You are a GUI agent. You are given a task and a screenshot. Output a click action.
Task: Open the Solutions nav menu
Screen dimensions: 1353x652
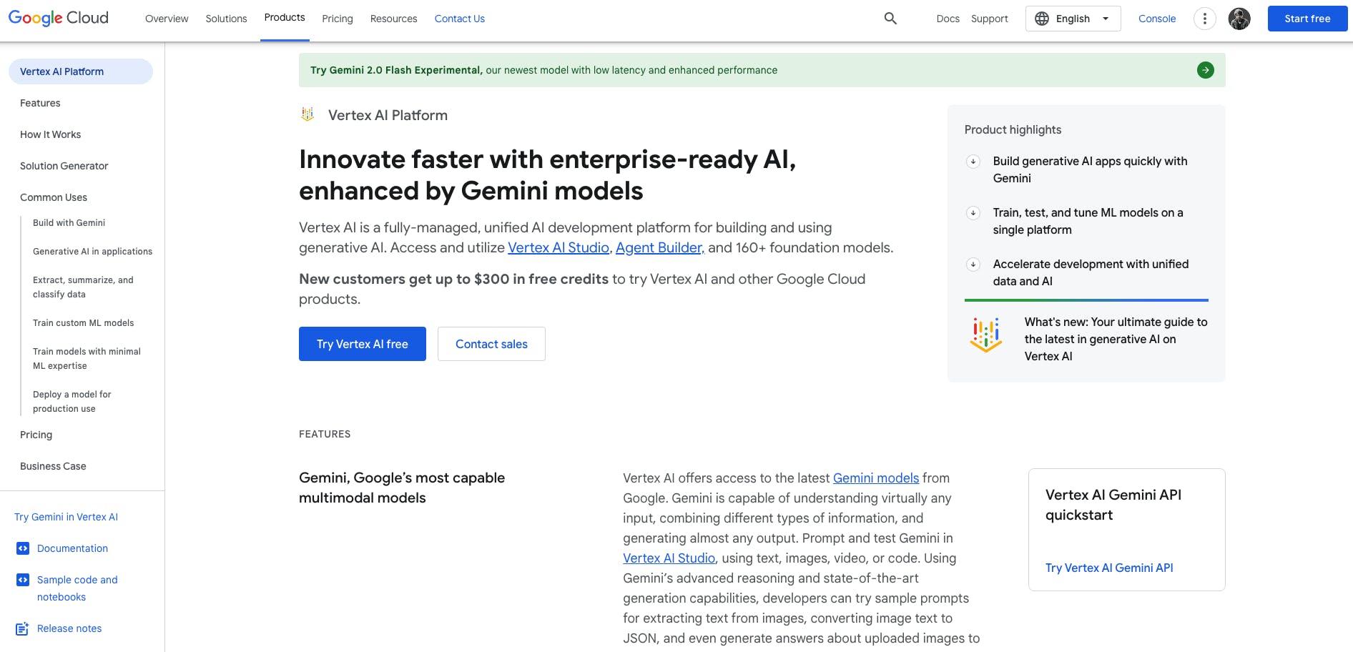[x=226, y=19]
